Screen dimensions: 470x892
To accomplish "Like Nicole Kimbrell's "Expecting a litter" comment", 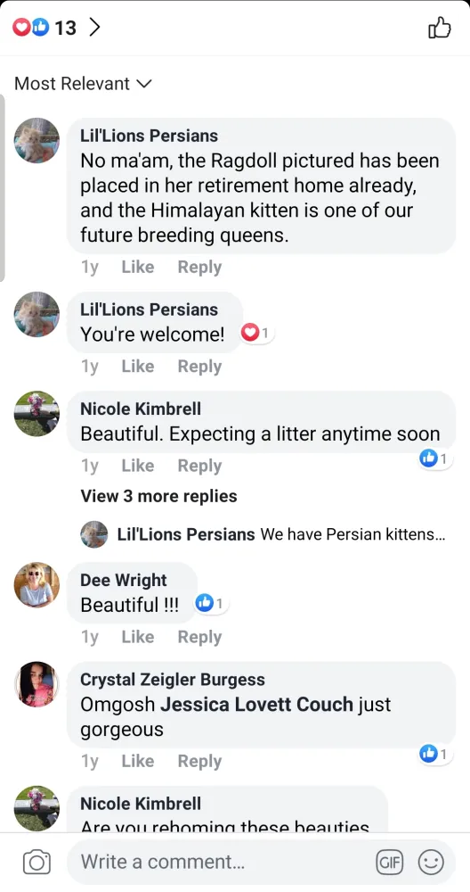I will tap(138, 466).
